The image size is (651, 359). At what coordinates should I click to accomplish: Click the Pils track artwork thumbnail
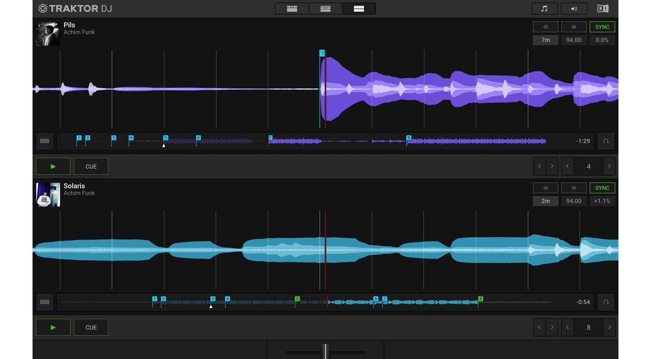click(x=48, y=34)
